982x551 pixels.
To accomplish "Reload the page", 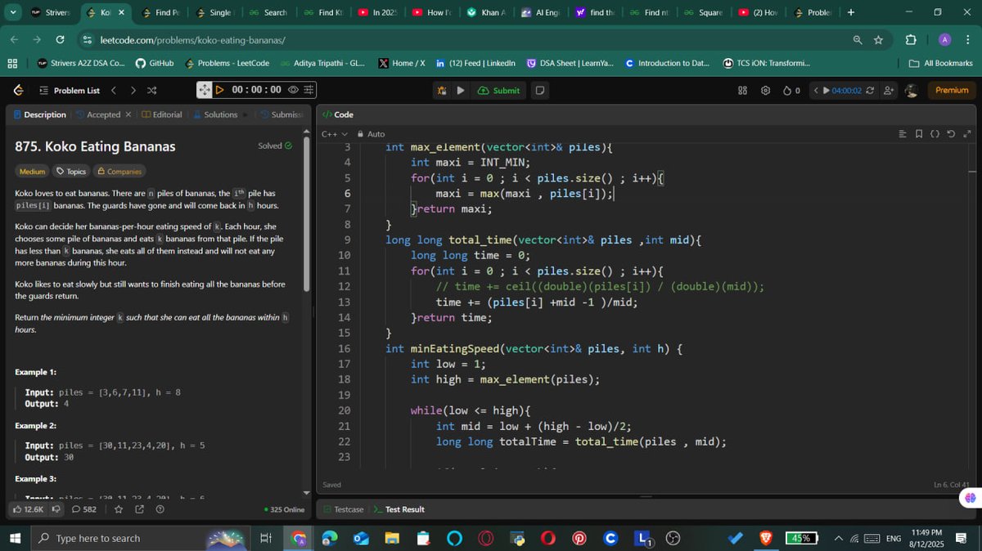I will [60, 39].
